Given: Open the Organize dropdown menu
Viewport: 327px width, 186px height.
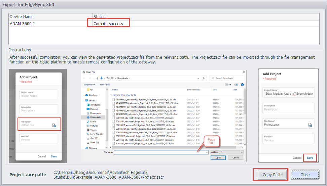Looking at the screenshot, I should [89, 85].
